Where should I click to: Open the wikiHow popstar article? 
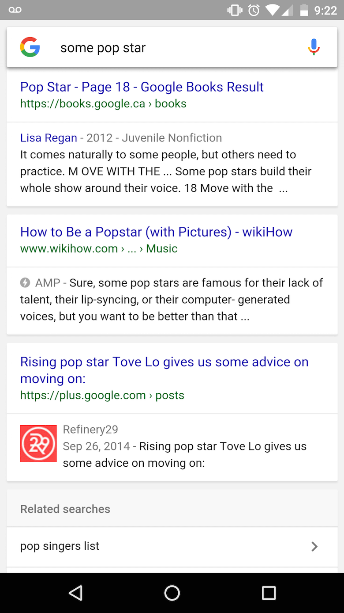pyautogui.click(x=156, y=232)
